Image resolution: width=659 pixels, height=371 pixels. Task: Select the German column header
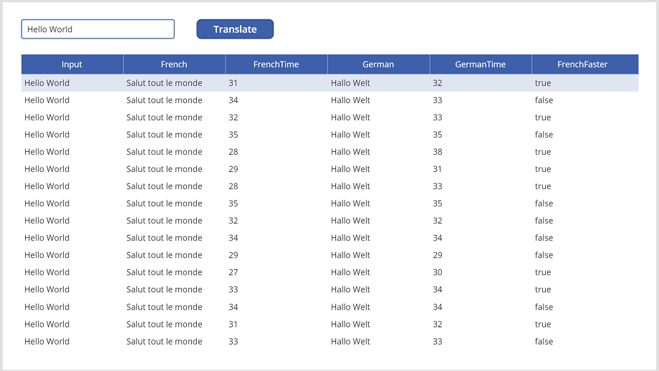click(x=378, y=64)
